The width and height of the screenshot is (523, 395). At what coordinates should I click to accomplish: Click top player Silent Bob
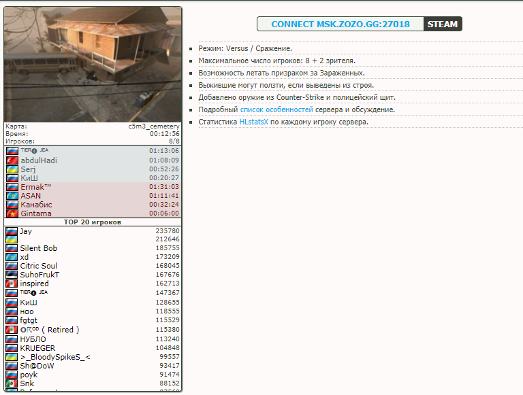click(39, 248)
